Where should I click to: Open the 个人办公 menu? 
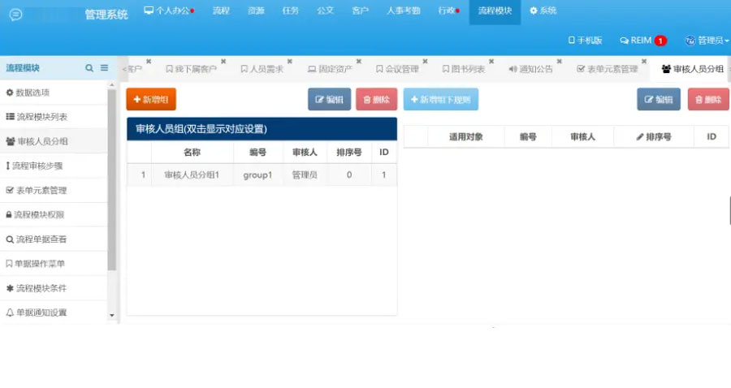pyautogui.click(x=169, y=11)
